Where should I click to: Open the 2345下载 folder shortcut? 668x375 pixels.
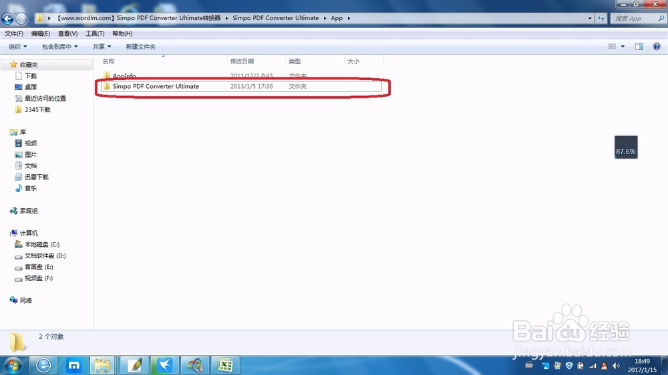tap(37, 109)
